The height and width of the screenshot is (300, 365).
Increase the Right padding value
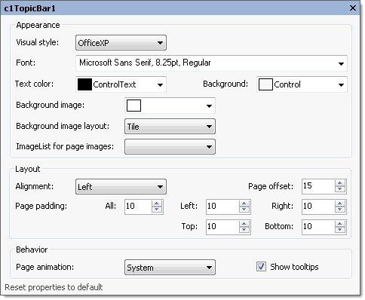pyautogui.click(x=340, y=204)
